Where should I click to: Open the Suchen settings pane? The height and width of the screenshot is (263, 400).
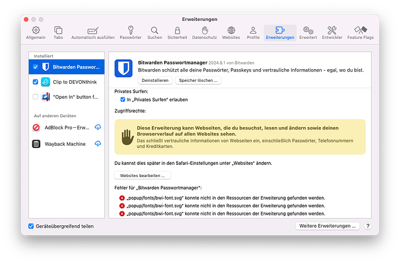[x=155, y=33]
